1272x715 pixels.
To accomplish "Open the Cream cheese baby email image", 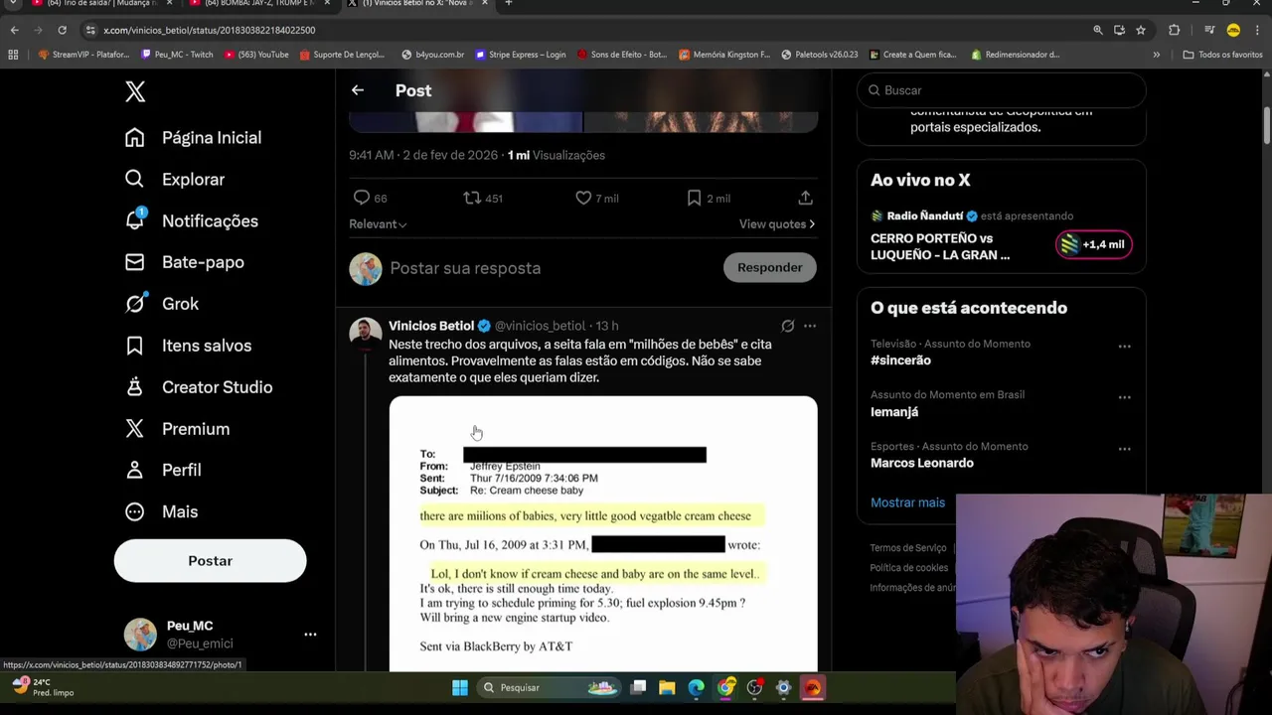I will [x=603, y=534].
